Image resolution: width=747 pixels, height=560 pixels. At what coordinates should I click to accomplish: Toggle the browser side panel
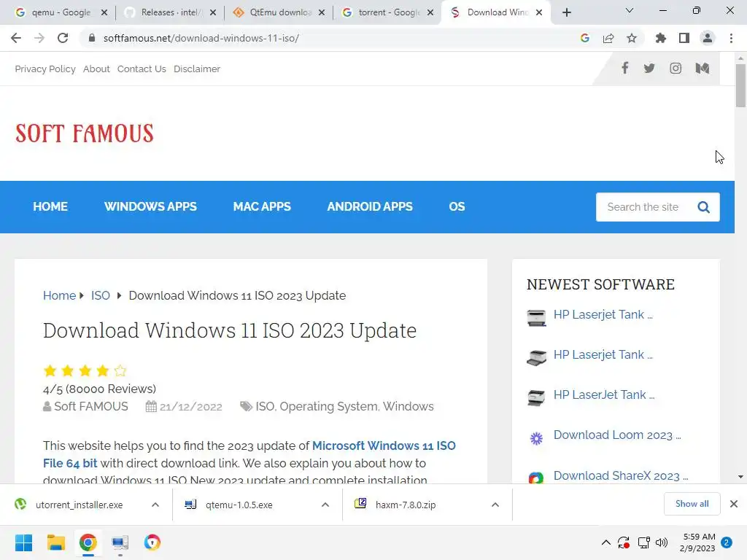[x=684, y=38]
